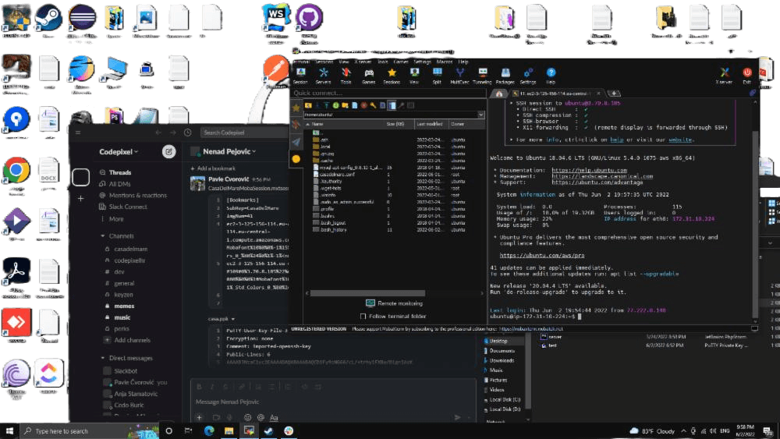The image size is (780, 439).
Task: Open the Macros menu
Action: point(445,61)
